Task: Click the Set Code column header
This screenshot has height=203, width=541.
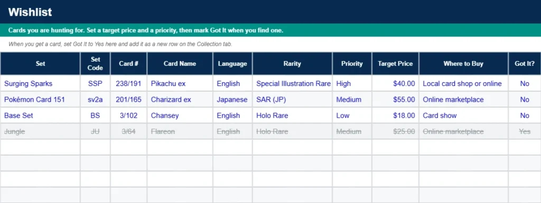Action: 95,64
